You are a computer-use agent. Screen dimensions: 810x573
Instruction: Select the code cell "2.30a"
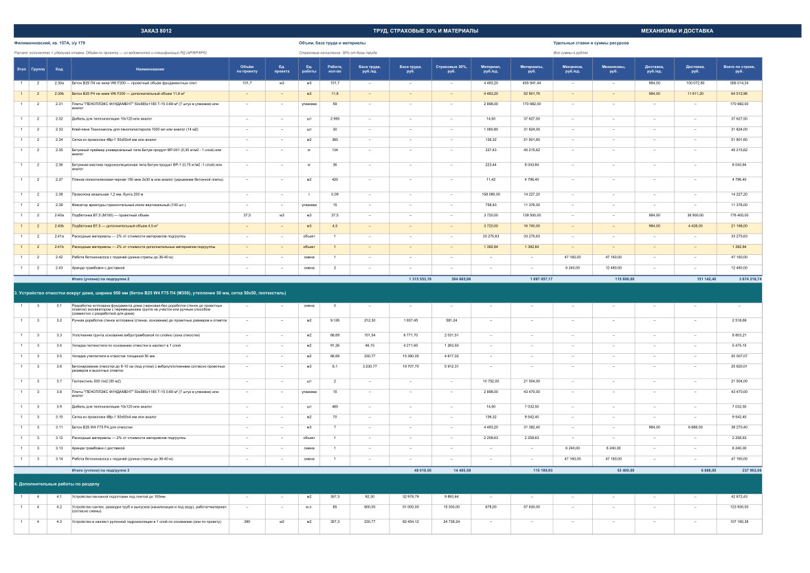(59, 83)
